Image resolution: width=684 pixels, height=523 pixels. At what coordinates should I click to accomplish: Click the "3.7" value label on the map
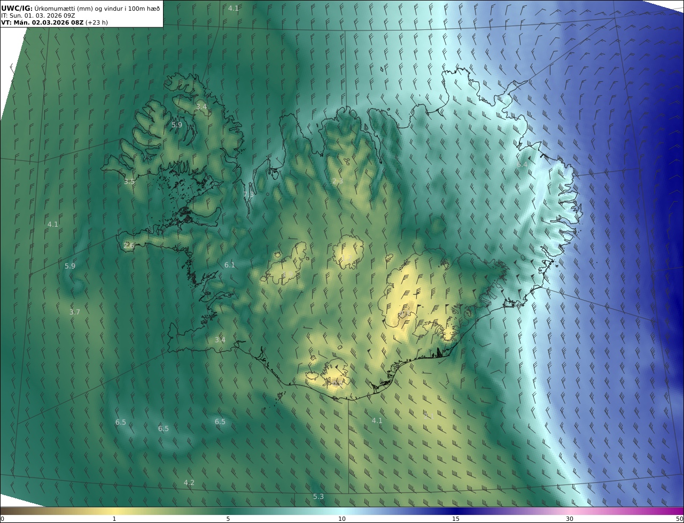tap(75, 312)
